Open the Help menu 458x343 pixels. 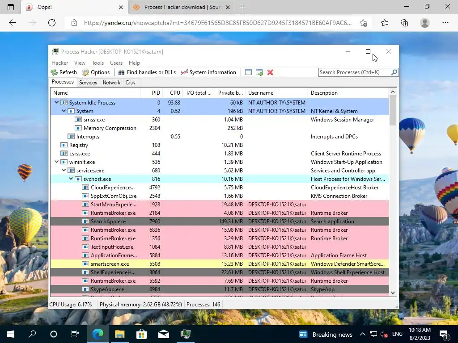pyautogui.click(x=134, y=63)
